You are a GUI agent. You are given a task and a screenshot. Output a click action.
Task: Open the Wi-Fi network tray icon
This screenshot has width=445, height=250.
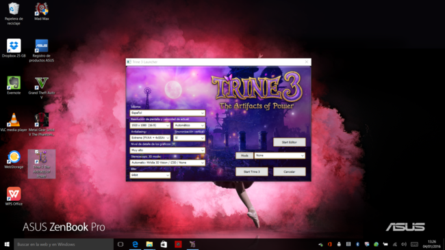click(395, 245)
